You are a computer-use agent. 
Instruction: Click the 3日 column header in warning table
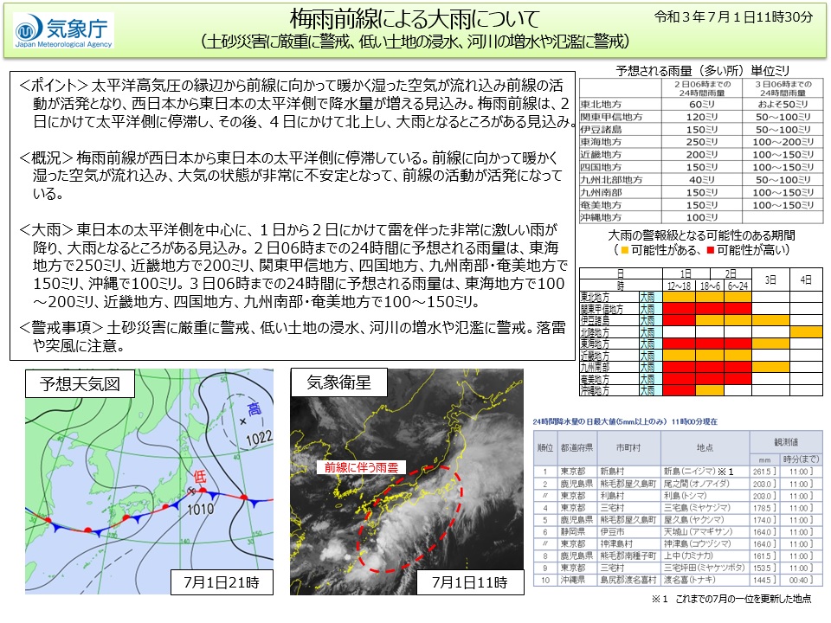(x=770, y=279)
